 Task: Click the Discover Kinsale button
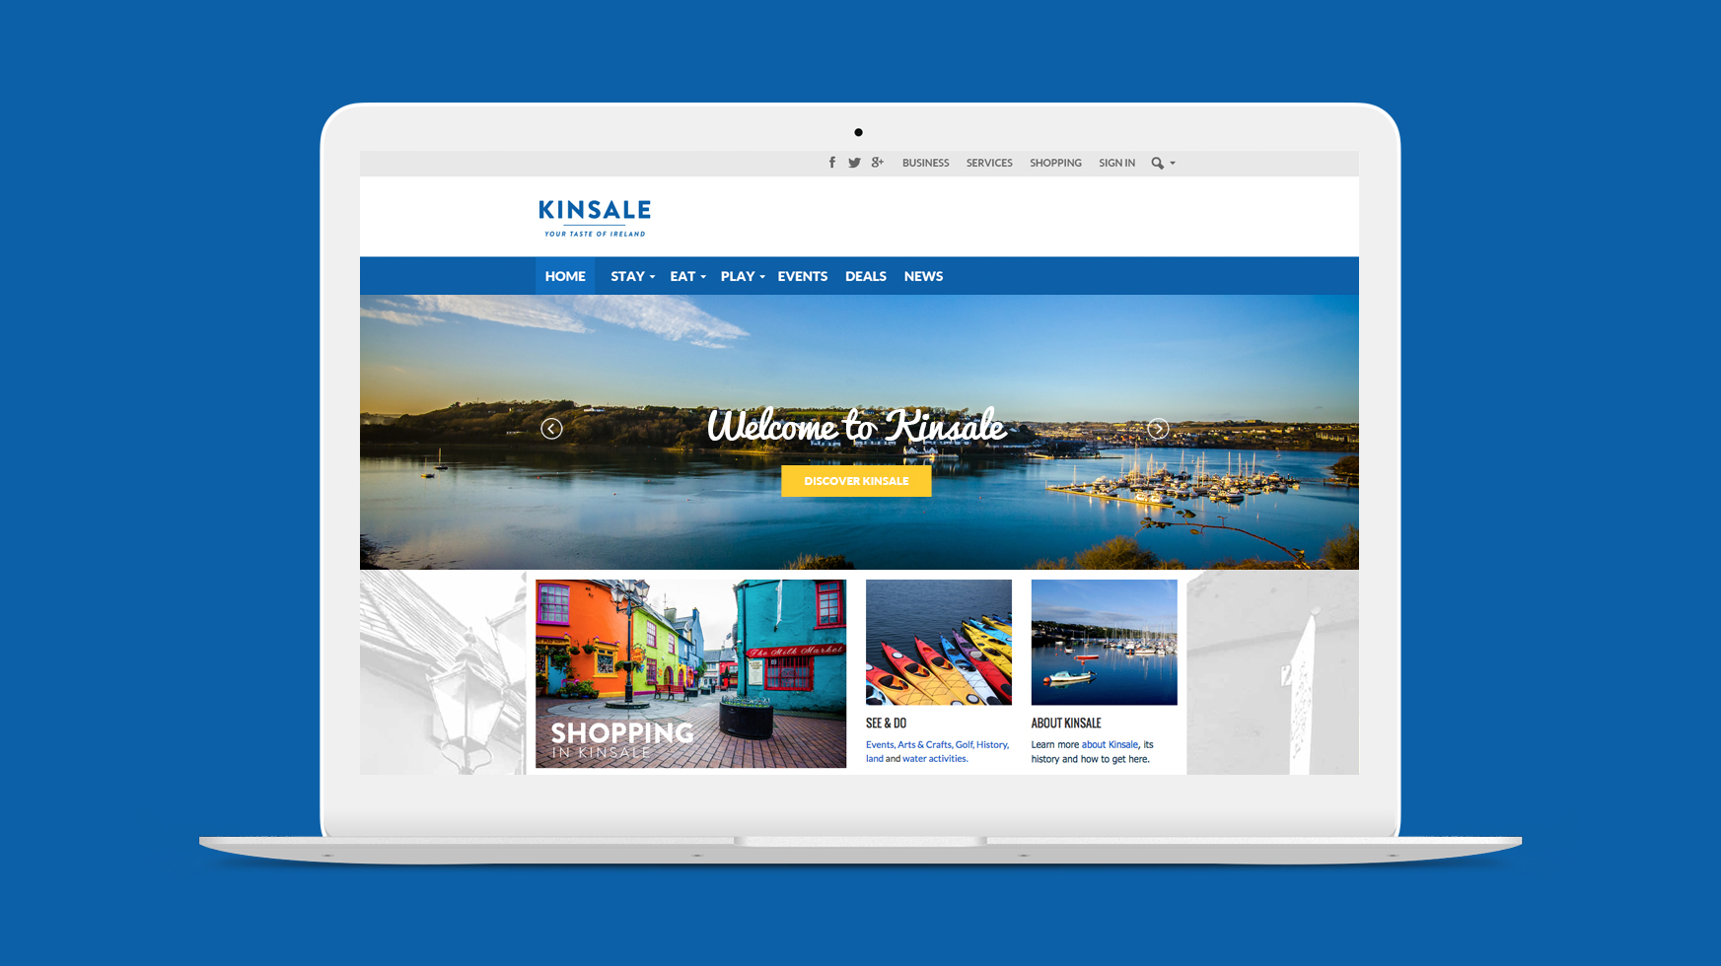856,481
